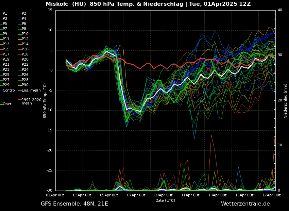Click the P22 legend label
Viewport: 289px width, 211px height.
pos(25,65)
